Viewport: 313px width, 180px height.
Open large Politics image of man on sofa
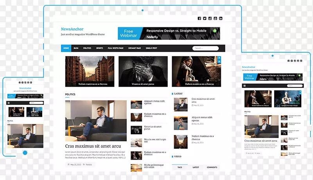[96, 121]
